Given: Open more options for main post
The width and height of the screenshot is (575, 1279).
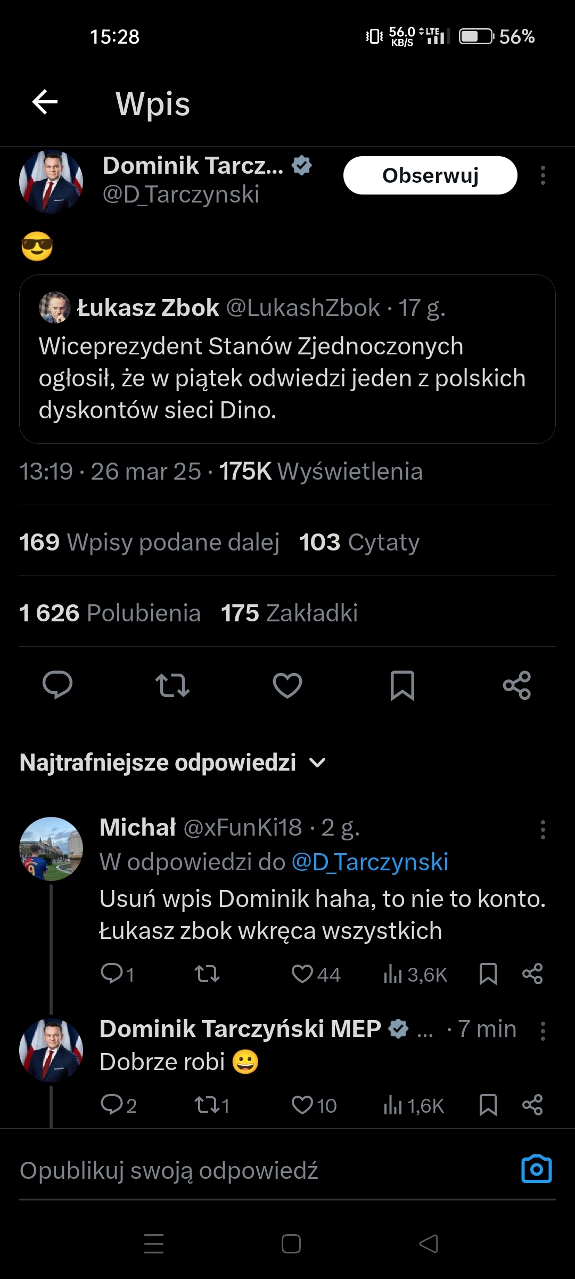Looking at the screenshot, I should [x=543, y=175].
